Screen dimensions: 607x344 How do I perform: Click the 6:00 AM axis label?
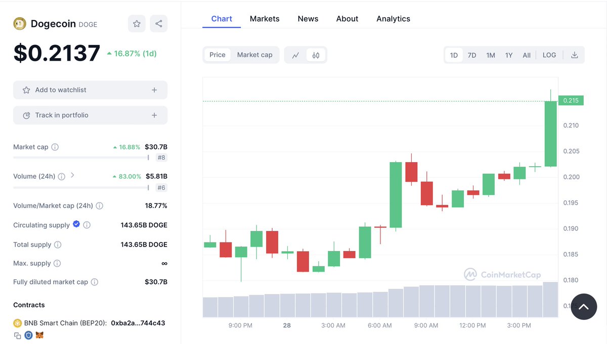pos(380,325)
